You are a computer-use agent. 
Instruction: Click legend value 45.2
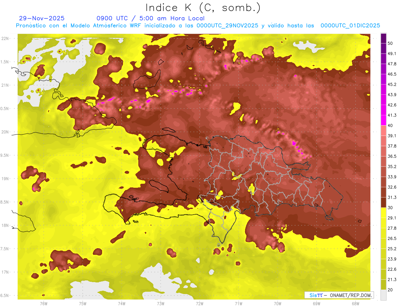coord(392,84)
